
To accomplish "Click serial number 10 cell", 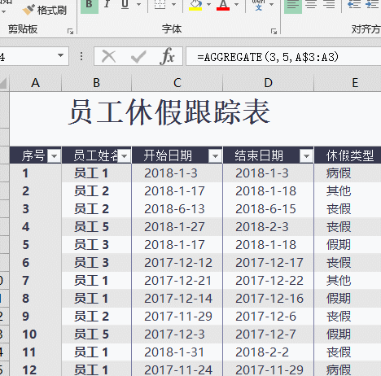I will [35, 334].
